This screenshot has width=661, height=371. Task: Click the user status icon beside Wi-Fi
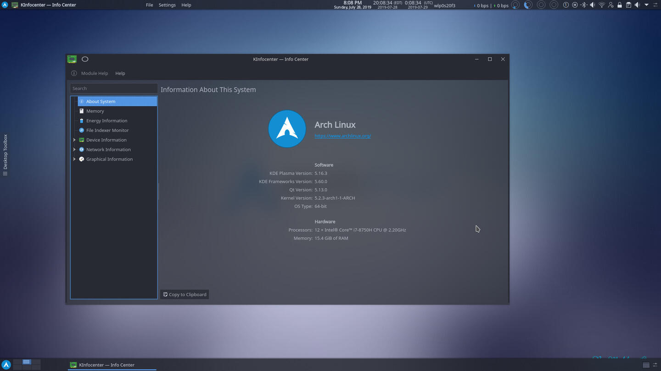(611, 5)
